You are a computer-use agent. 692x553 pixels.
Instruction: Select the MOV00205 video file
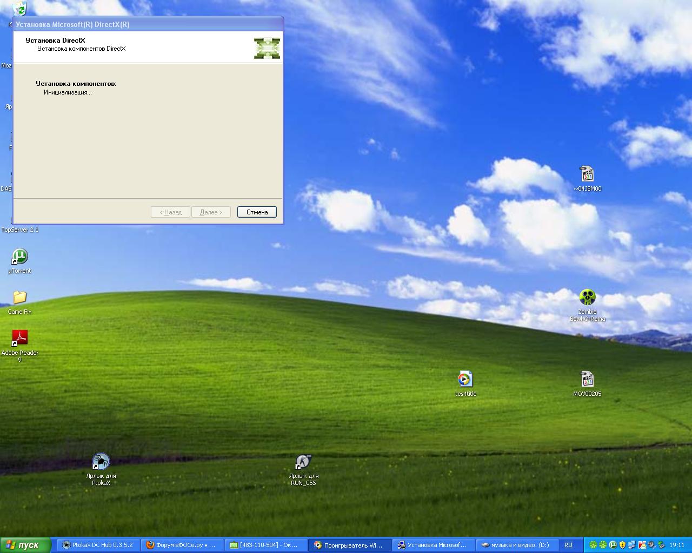pos(587,380)
